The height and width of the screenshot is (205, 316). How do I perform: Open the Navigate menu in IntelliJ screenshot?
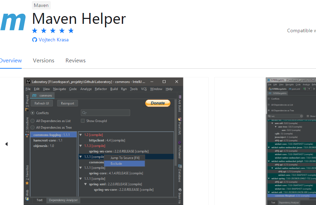click(59, 89)
